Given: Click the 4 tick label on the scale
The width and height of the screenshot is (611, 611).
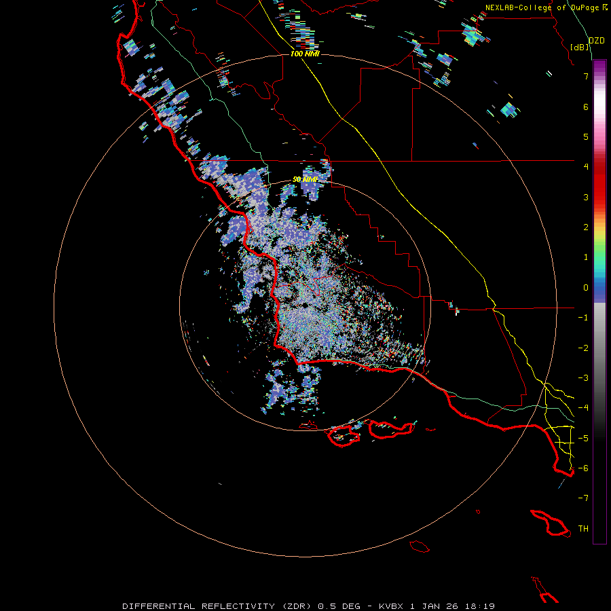Looking at the screenshot, I should 586,167.
